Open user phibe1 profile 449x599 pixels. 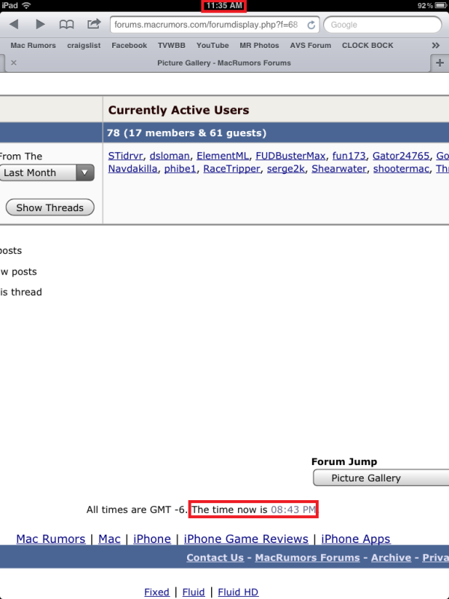coord(180,169)
